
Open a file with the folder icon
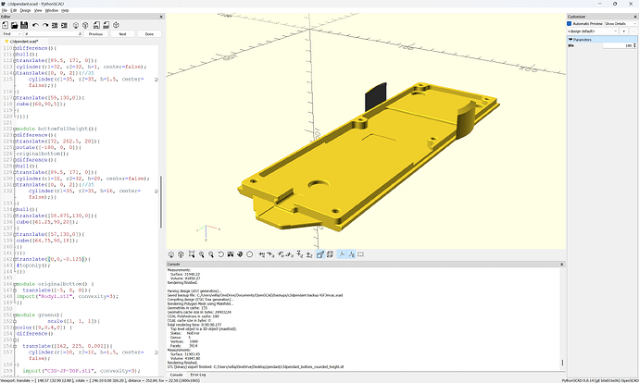16,23
